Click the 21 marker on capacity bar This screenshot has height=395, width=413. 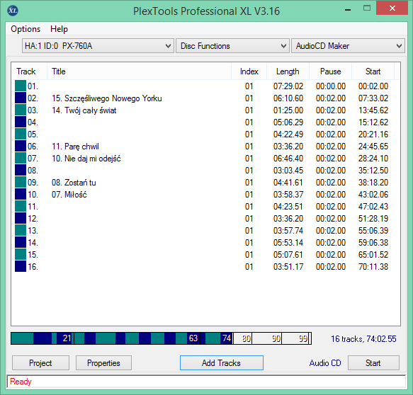pyautogui.click(x=67, y=338)
